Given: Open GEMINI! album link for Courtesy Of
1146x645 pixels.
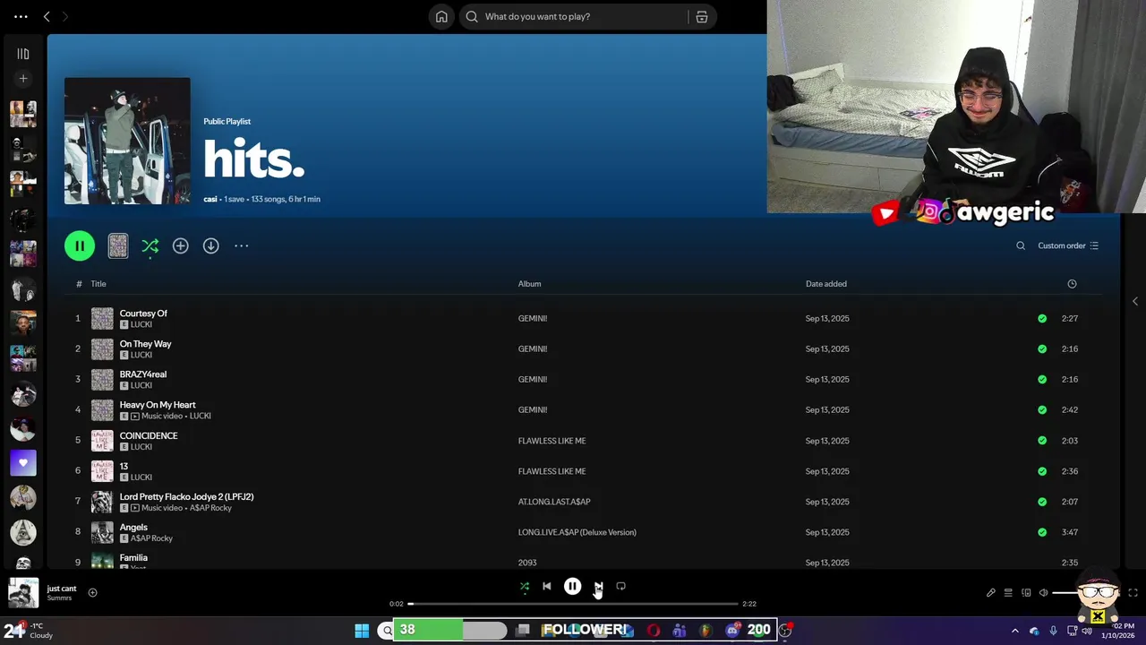Looking at the screenshot, I should pyautogui.click(x=532, y=319).
